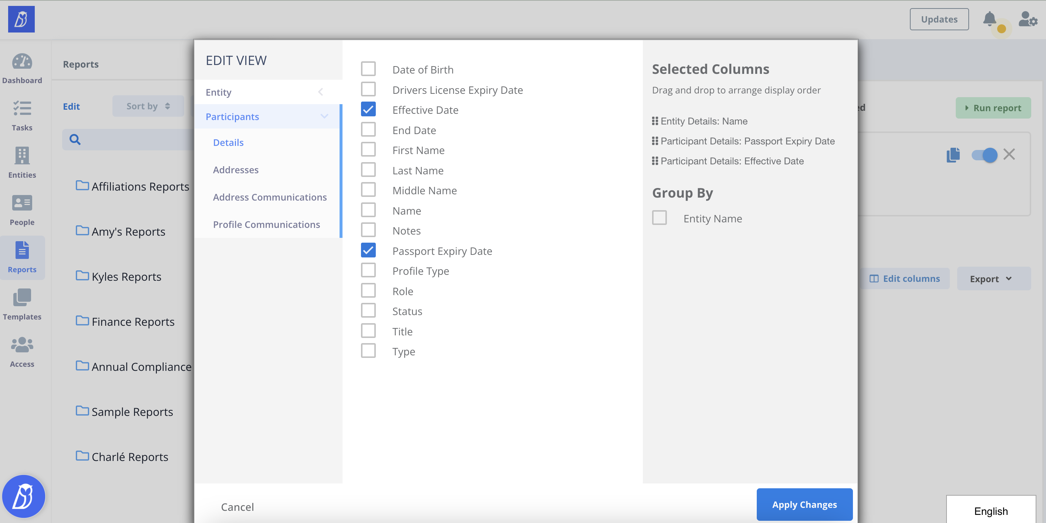The width and height of the screenshot is (1046, 523).
Task: Click Run report button
Action: point(993,108)
